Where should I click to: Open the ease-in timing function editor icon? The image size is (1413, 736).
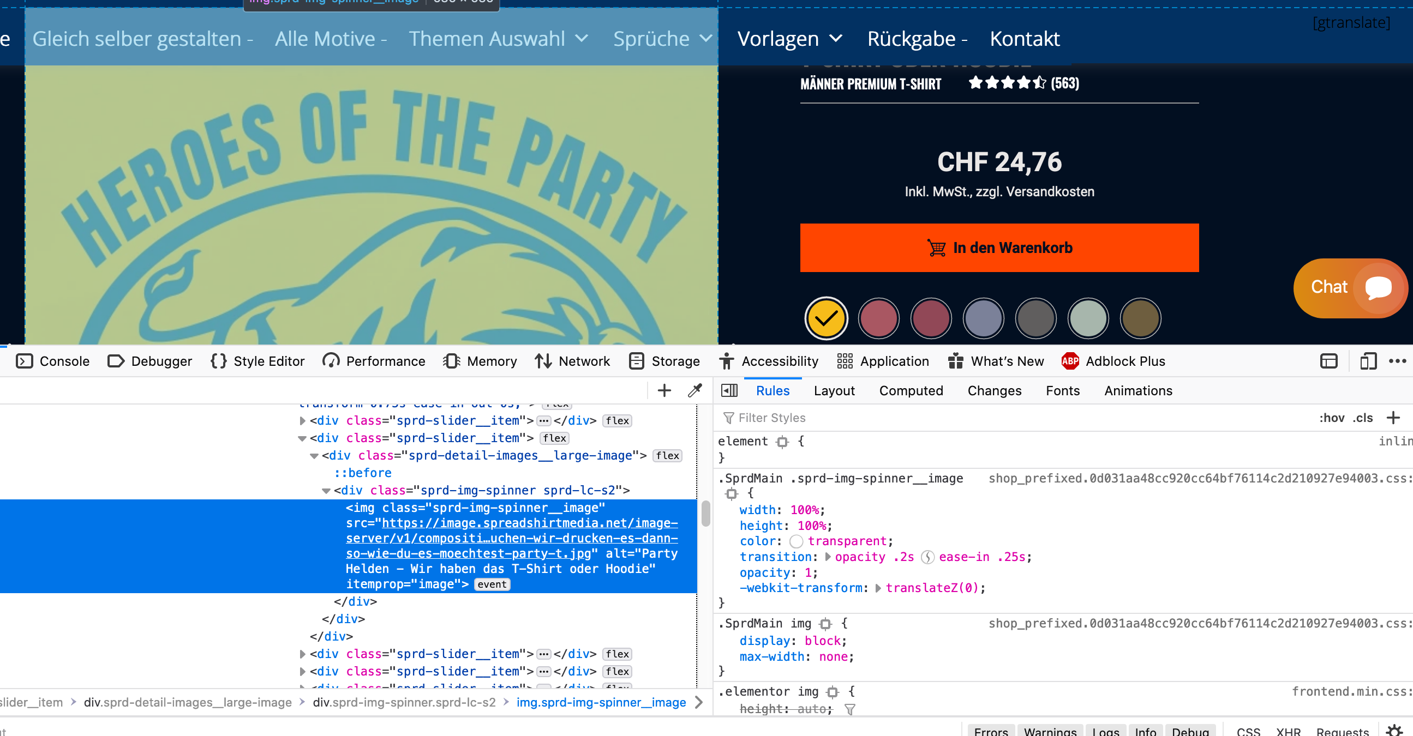coord(927,557)
